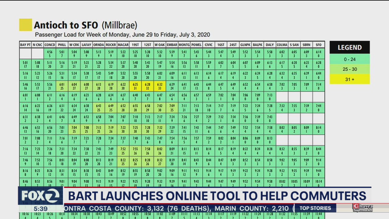Click the 5:39 clock in the news bar
This screenshot has height=219, width=389.
40,209
